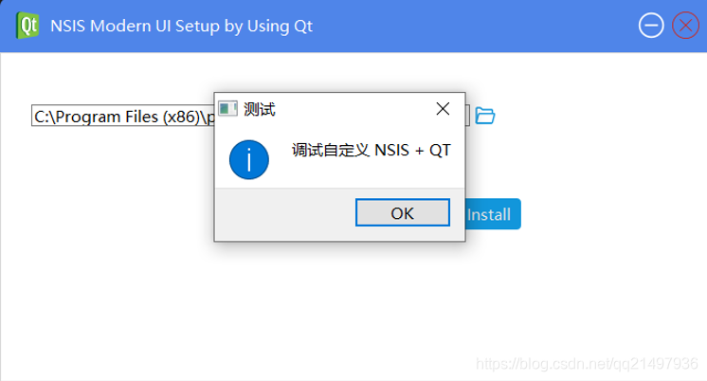Click the blue information icon in the dialog
The image size is (707, 381).
248,158
